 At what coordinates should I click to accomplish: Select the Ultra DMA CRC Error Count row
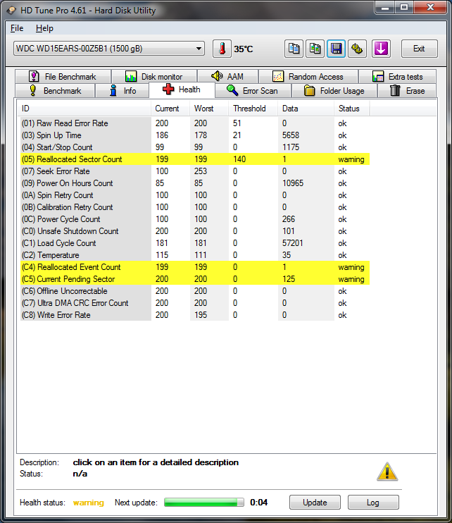[195, 303]
